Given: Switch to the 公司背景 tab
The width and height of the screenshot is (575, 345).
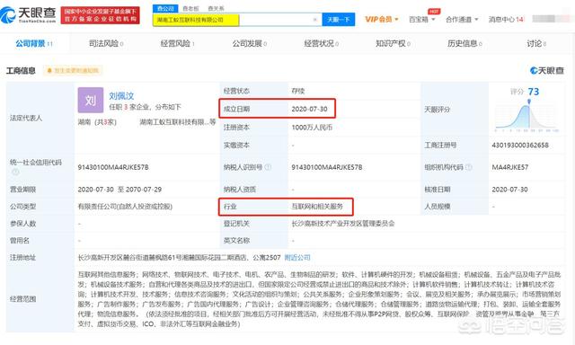Looking at the screenshot, I should tap(34, 44).
